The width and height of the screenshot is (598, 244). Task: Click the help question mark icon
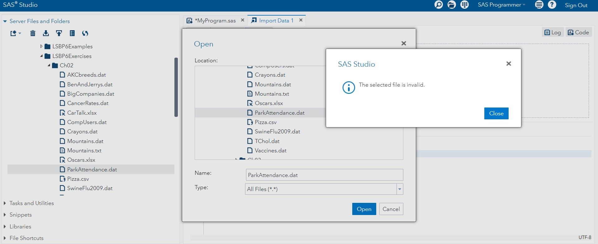click(x=552, y=5)
